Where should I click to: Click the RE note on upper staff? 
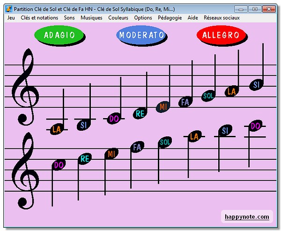(x=140, y=113)
